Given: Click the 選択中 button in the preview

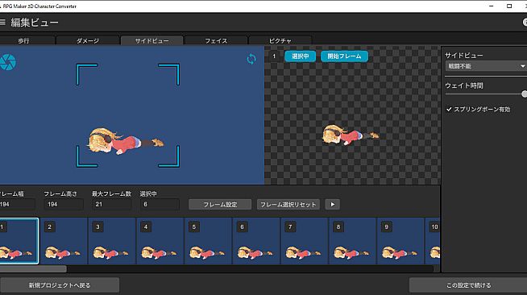Looking at the screenshot, I should click(x=300, y=56).
